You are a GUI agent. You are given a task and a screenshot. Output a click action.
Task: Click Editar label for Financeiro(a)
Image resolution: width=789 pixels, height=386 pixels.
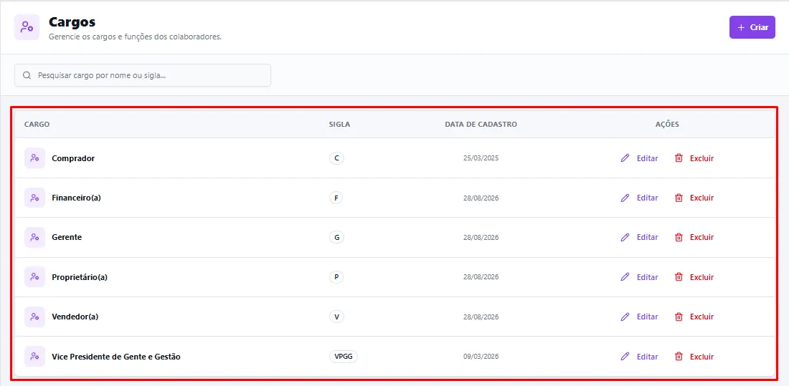[x=647, y=198]
